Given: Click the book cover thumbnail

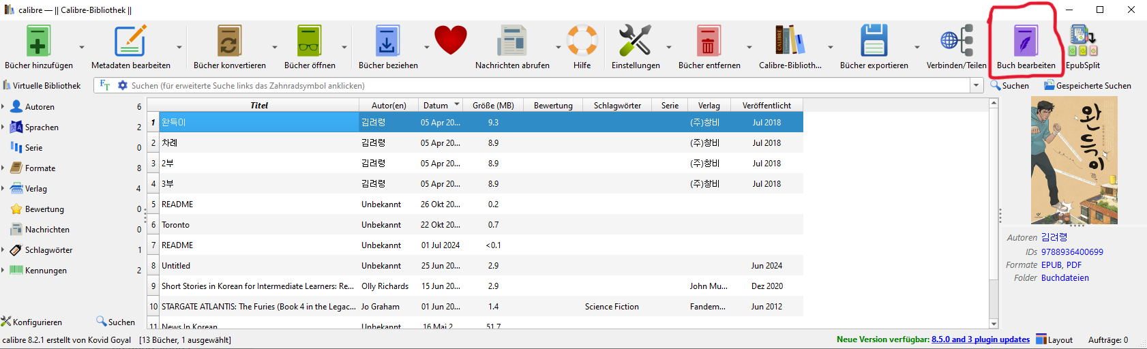Looking at the screenshot, I should point(1073,160).
